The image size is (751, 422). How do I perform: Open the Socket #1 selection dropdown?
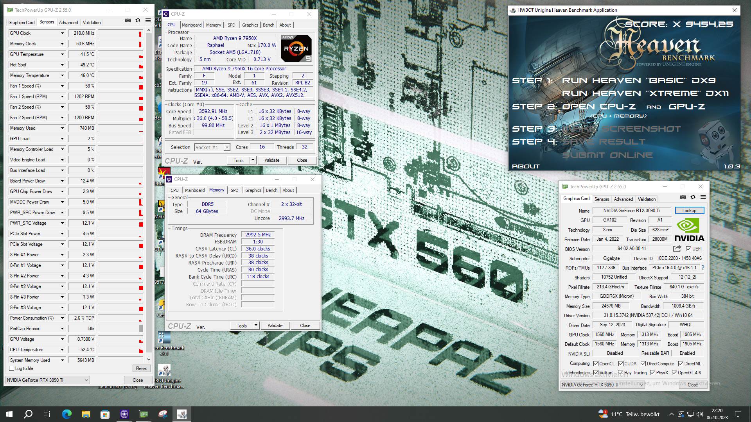212,147
